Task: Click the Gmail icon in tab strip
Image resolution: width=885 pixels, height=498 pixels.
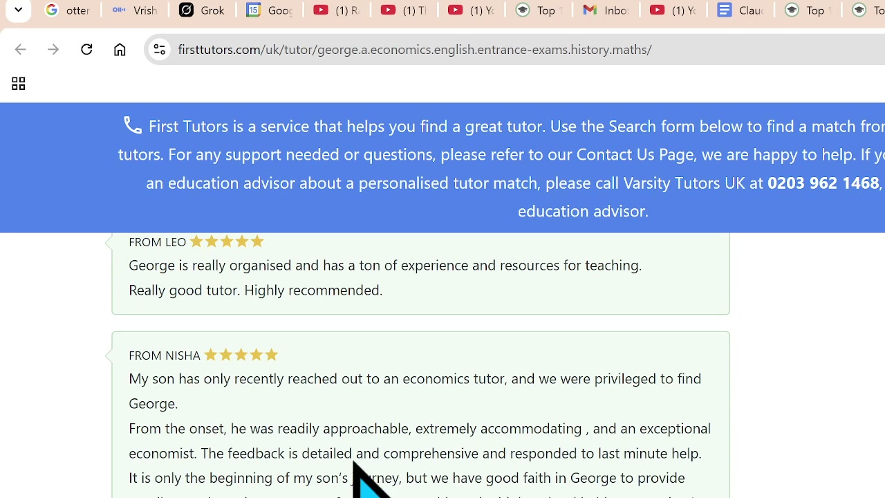Action: pos(589,10)
